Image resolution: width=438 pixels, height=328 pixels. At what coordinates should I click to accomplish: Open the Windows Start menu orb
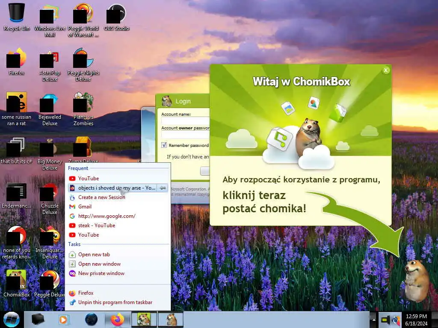pyautogui.click(x=12, y=319)
